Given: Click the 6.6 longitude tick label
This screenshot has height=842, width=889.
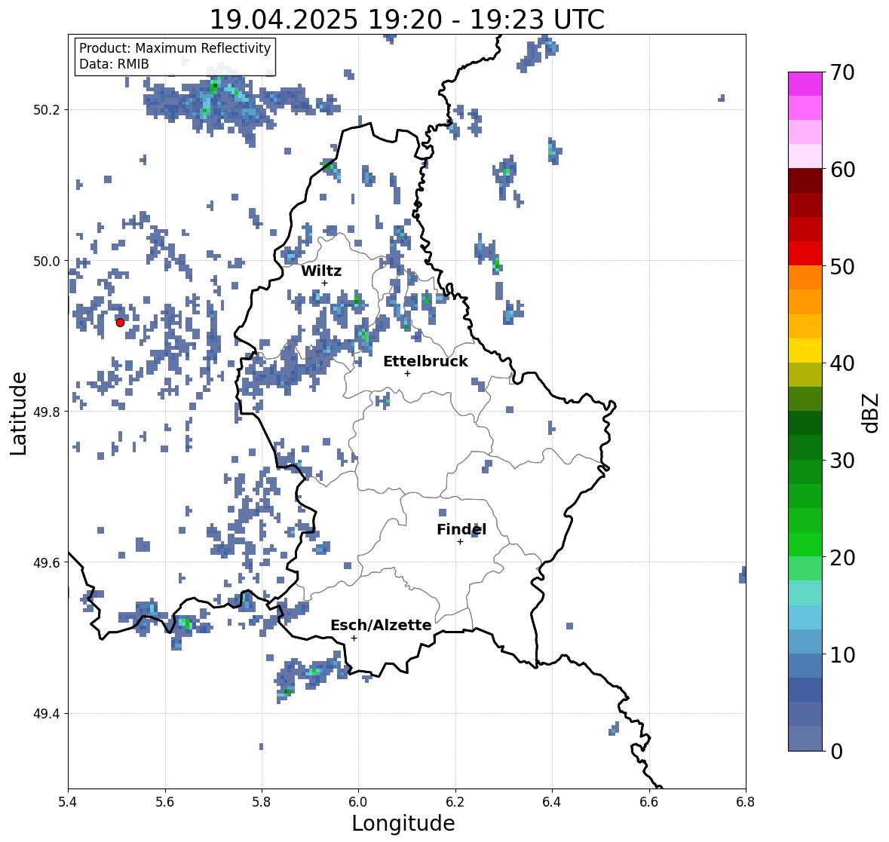Looking at the screenshot, I should (649, 801).
